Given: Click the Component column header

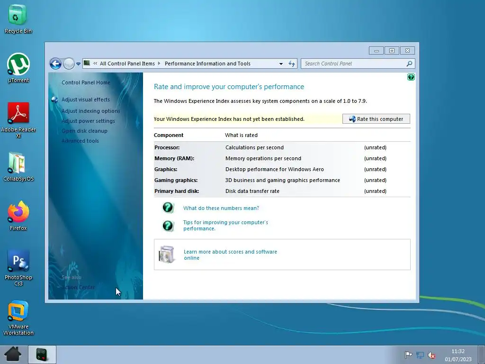Looking at the screenshot, I should (169, 135).
